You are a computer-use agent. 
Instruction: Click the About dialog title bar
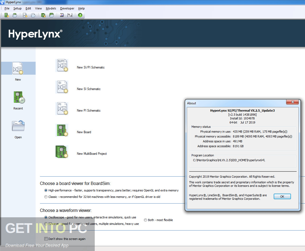(235, 103)
